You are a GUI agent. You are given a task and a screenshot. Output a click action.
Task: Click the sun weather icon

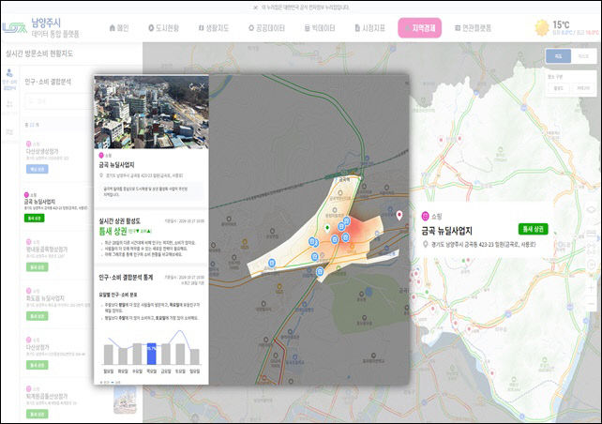[x=542, y=28]
